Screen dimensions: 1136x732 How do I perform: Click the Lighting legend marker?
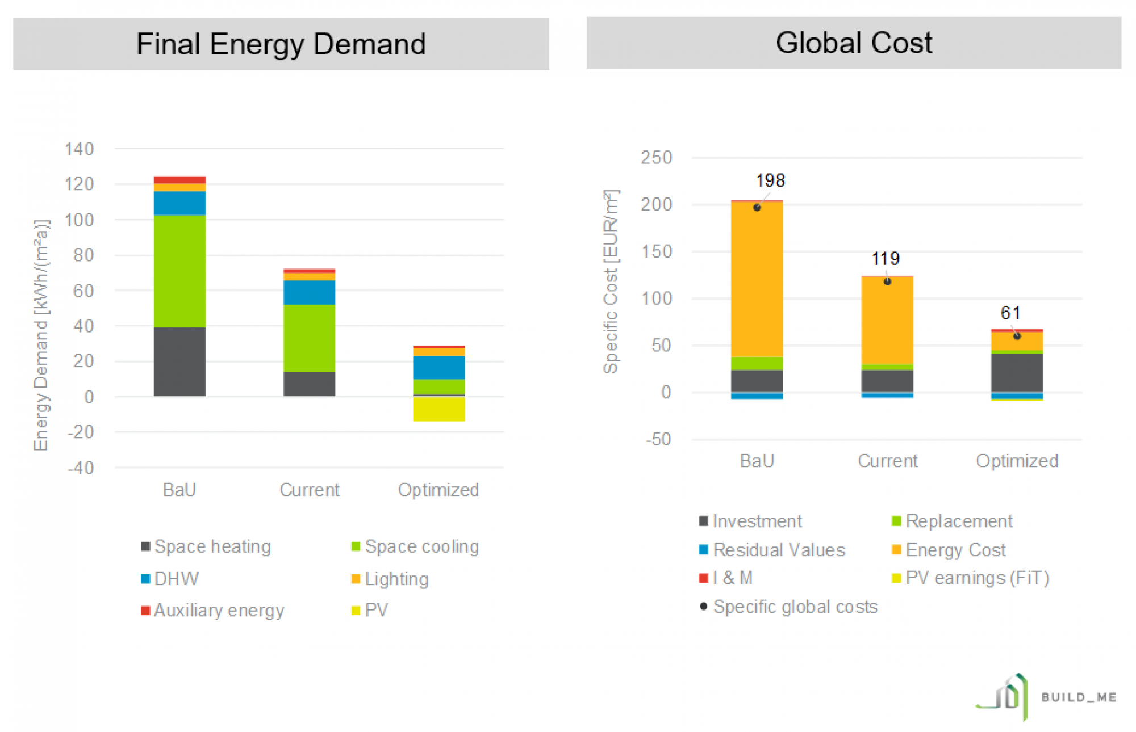pyautogui.click(x=356, y=578)
